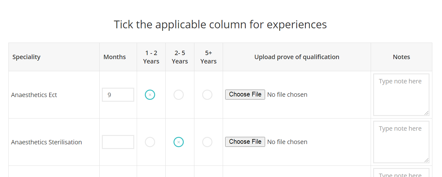Choose File for Anaesthetics Sterilisation qualification

(x=245, y=142)
